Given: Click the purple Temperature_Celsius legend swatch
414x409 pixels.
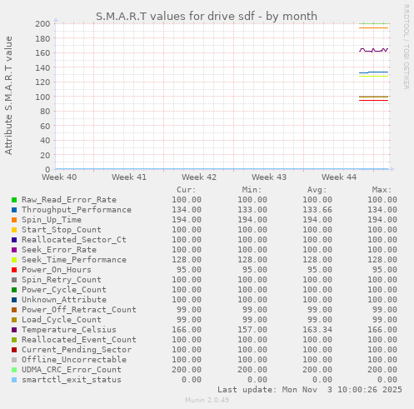Looking at the screenshot, I should point(14,330).
